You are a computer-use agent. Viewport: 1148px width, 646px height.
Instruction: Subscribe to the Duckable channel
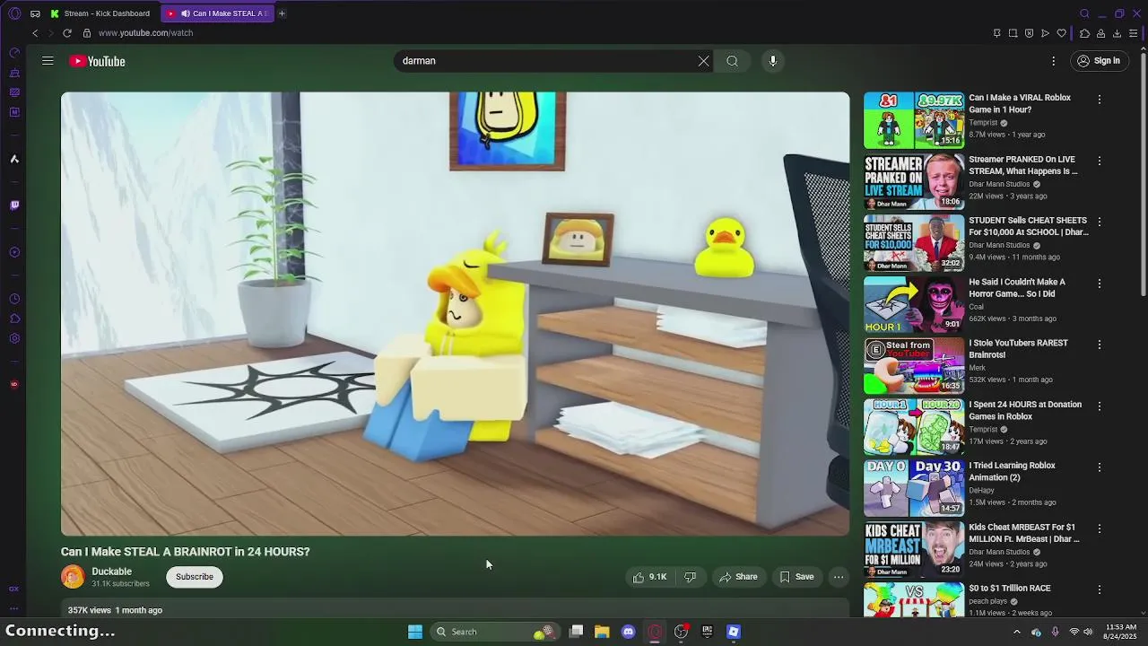point(195,577)
